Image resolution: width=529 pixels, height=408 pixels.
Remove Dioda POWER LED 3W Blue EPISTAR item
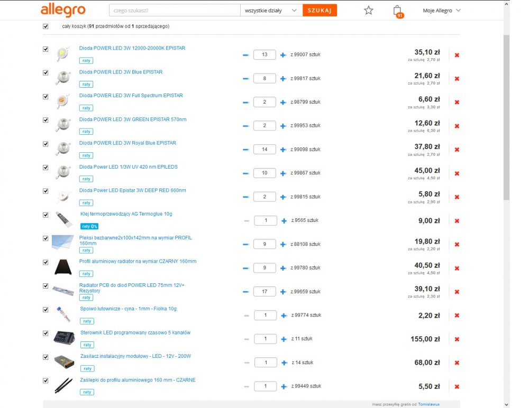(x=457, y=79)
